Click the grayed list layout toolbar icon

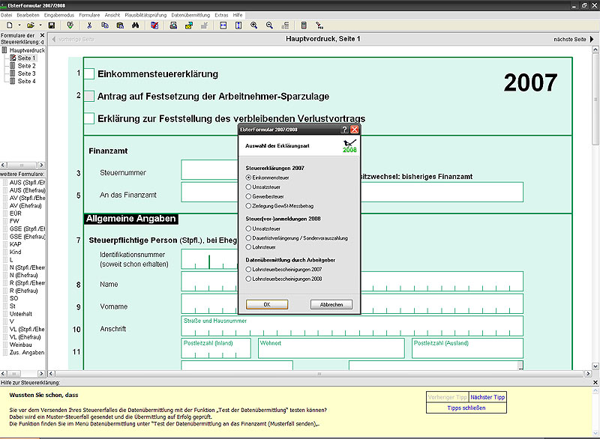coord(285,25)
